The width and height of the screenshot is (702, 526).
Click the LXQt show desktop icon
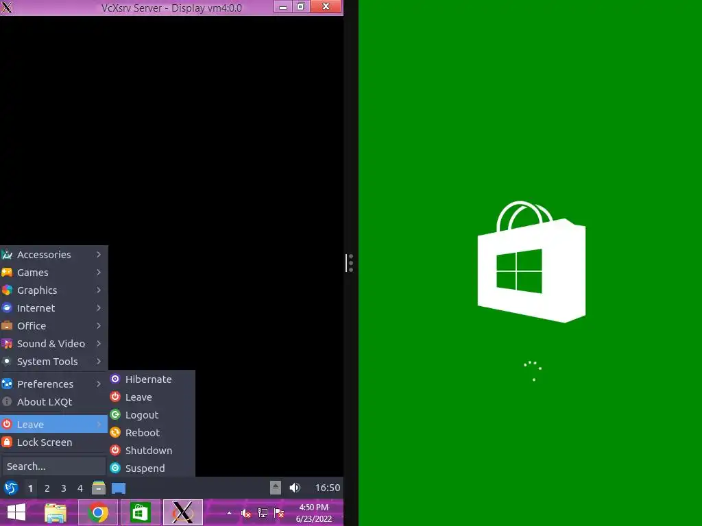119,488
